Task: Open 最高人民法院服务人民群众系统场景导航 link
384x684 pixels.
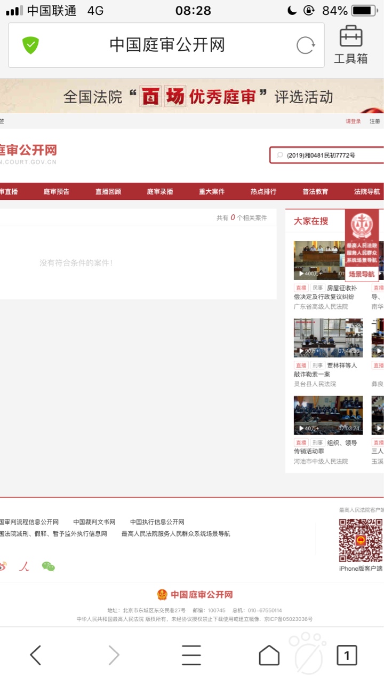Action: click(176, 534)
